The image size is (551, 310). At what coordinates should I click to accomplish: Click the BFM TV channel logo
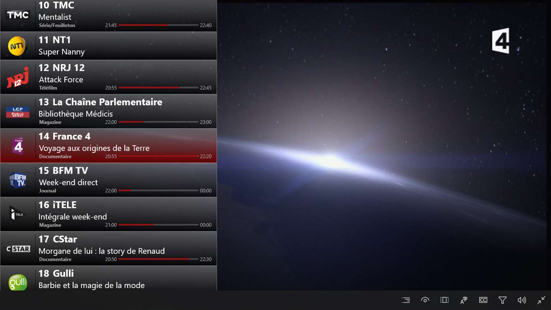(18, 180)
